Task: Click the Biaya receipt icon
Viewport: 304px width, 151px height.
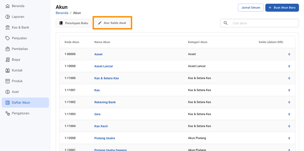Action: coord(7,60)
